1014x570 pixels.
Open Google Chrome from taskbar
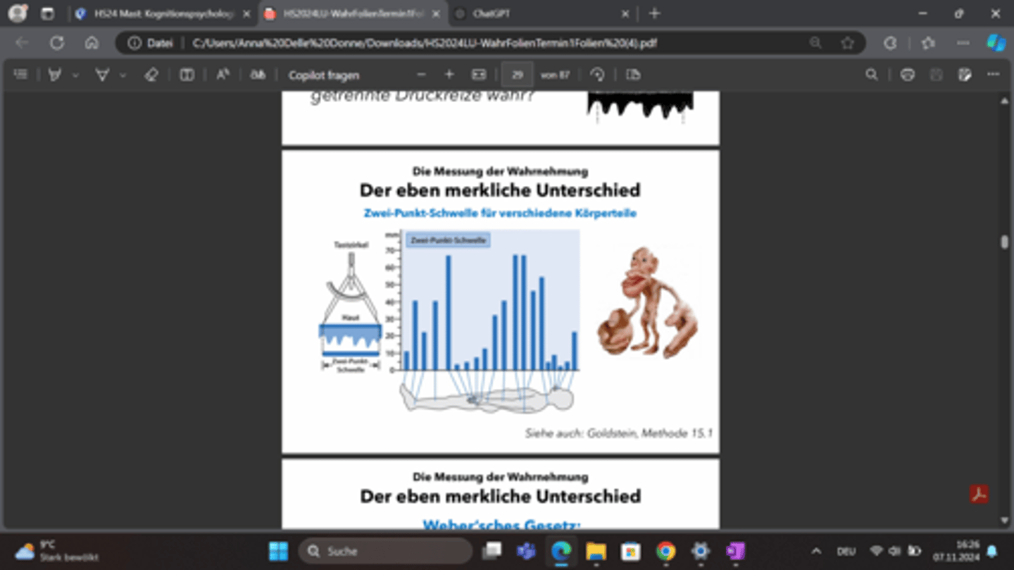coord(665,551)
